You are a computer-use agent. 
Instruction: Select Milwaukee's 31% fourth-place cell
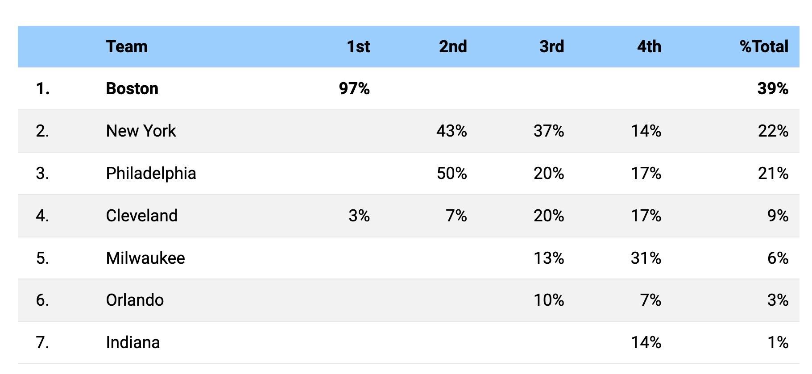click(x=646, y=258)
